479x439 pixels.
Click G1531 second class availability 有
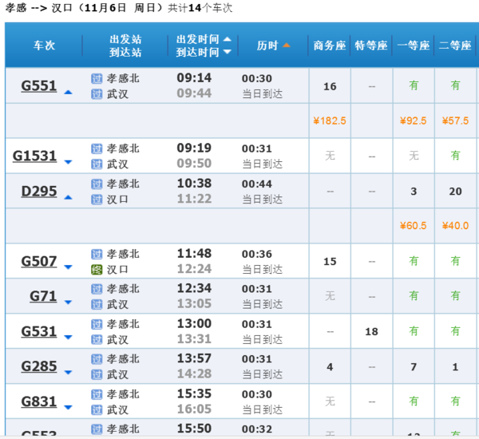click(x=455, y=156)
